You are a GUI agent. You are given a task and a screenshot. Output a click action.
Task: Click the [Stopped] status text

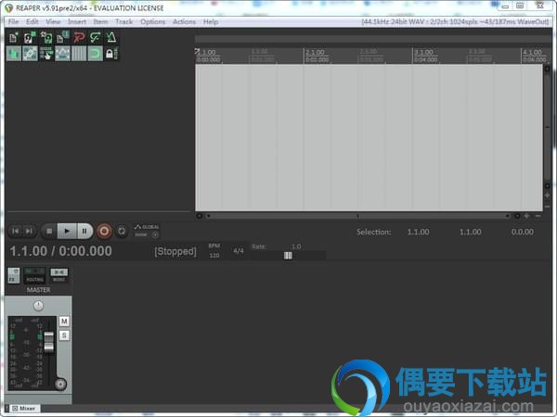point(175,251)
